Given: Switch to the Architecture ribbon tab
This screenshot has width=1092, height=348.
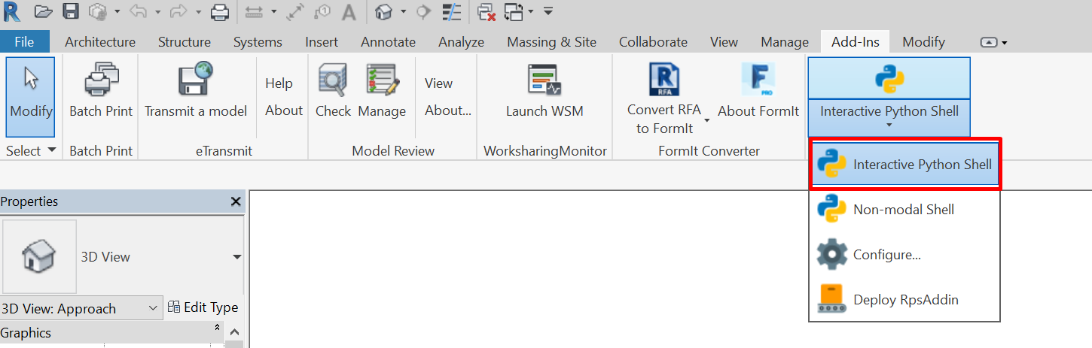Looking at the screenshot, I should point(100,42).
